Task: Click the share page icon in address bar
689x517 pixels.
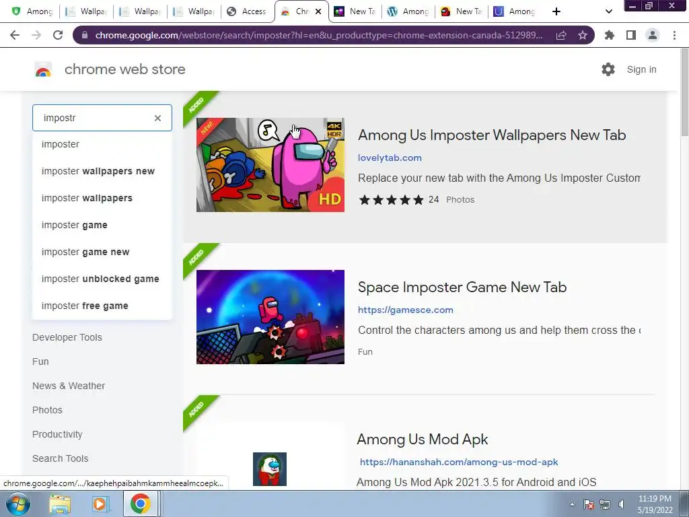Action: [561, 35]
